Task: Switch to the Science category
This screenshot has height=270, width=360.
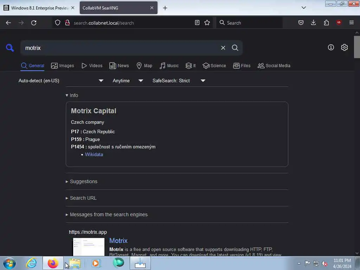Action: (x=214, y=66)
